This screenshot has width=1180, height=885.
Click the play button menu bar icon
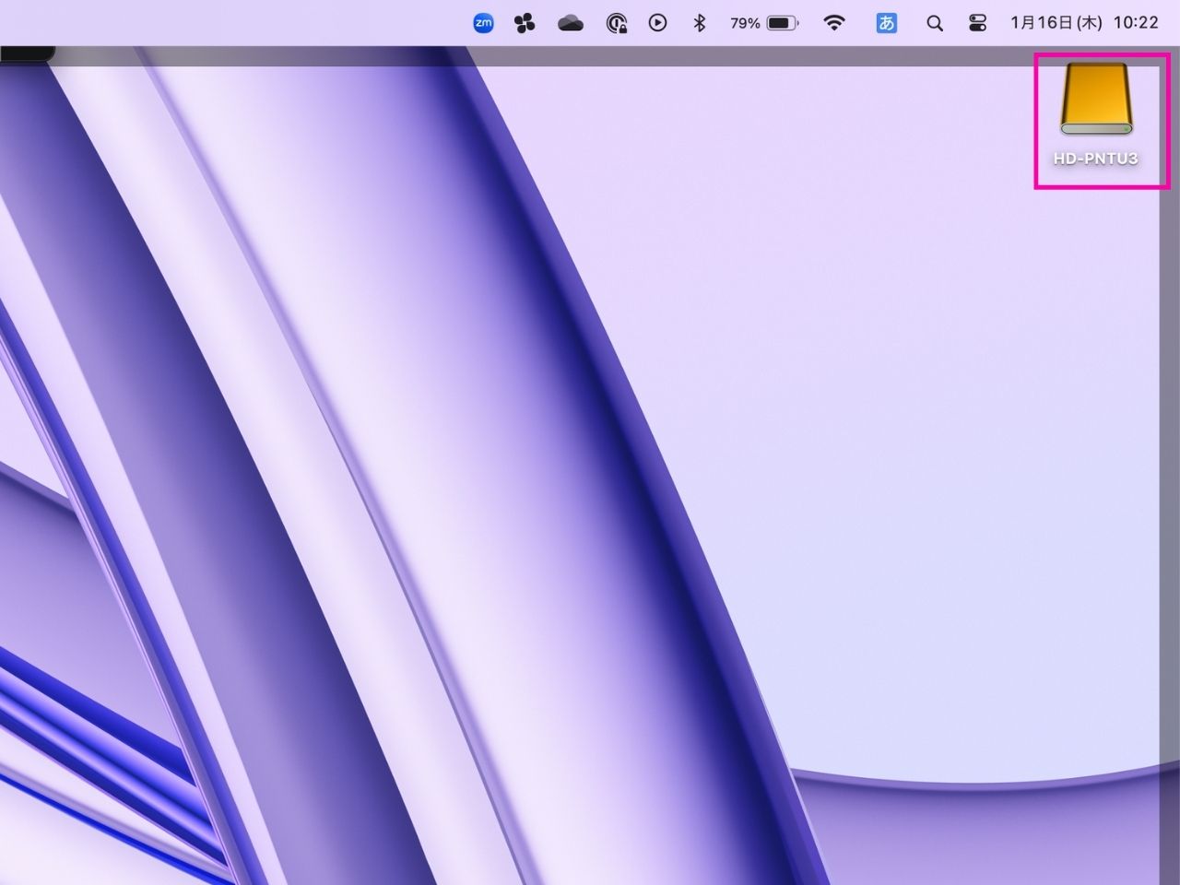tap(657, 23)
